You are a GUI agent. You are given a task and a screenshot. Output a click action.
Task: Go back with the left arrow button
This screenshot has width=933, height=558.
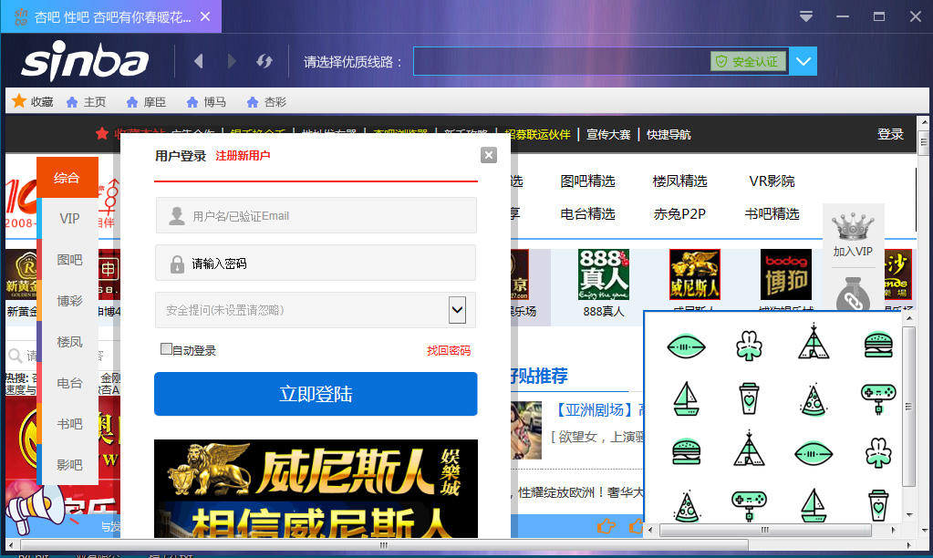[199, 61]
